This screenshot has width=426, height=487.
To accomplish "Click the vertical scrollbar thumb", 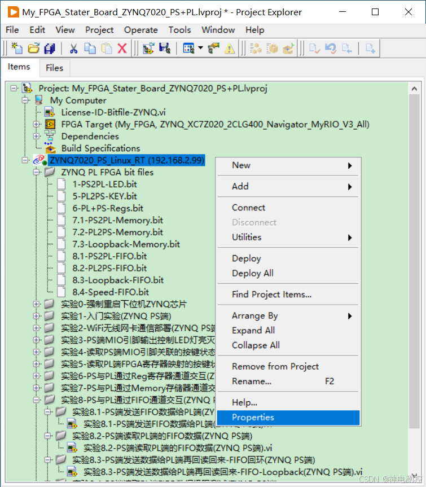I will [x=414, y=261].
